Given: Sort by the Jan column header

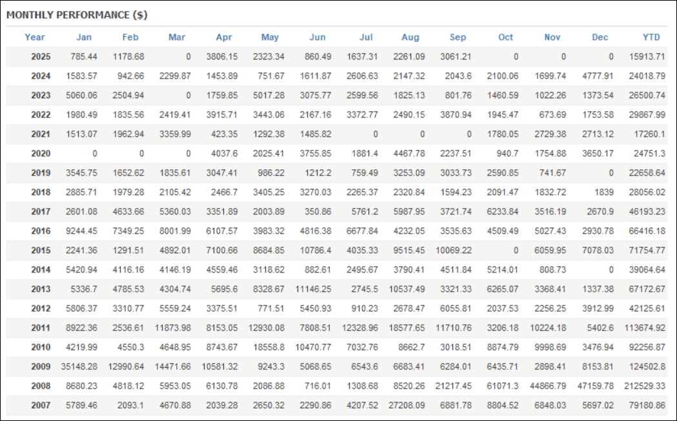Looking at the screenshot, I should coord(84,37).
